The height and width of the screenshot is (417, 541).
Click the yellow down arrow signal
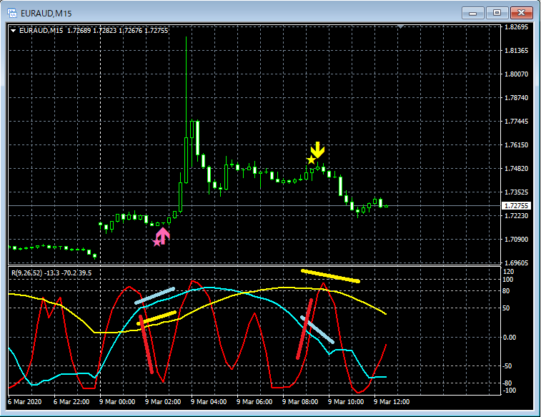(318, 149)
